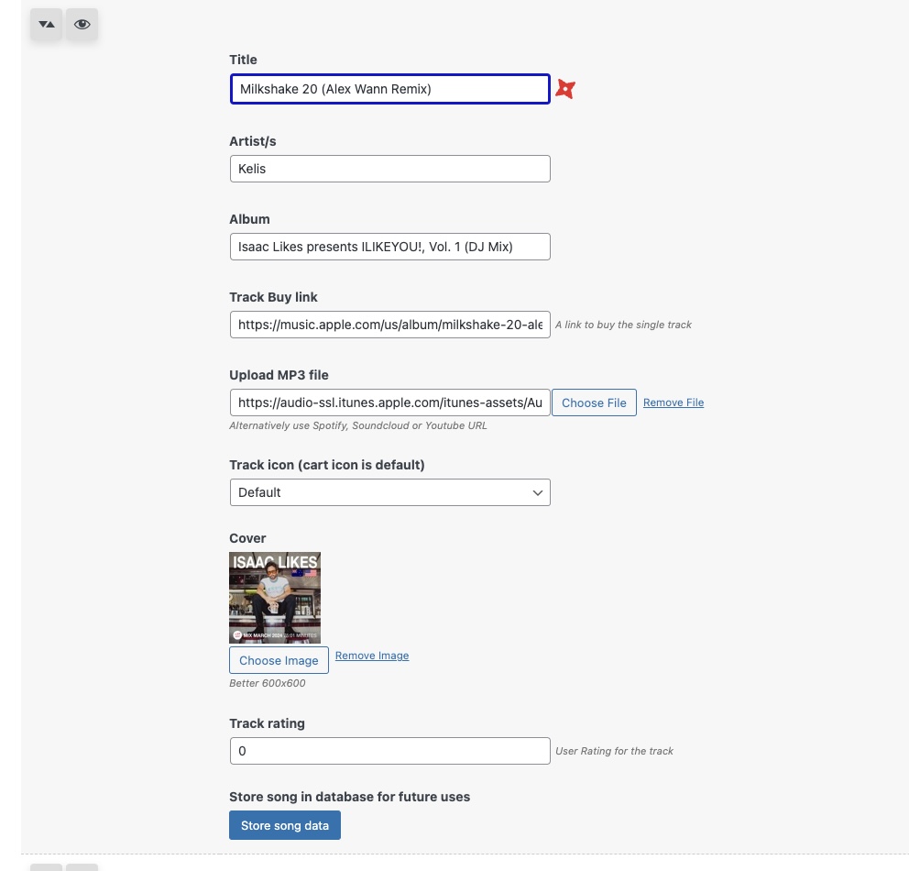Click the Remove File link
This screenshot has width=909, height=871.
pos(674,402)
